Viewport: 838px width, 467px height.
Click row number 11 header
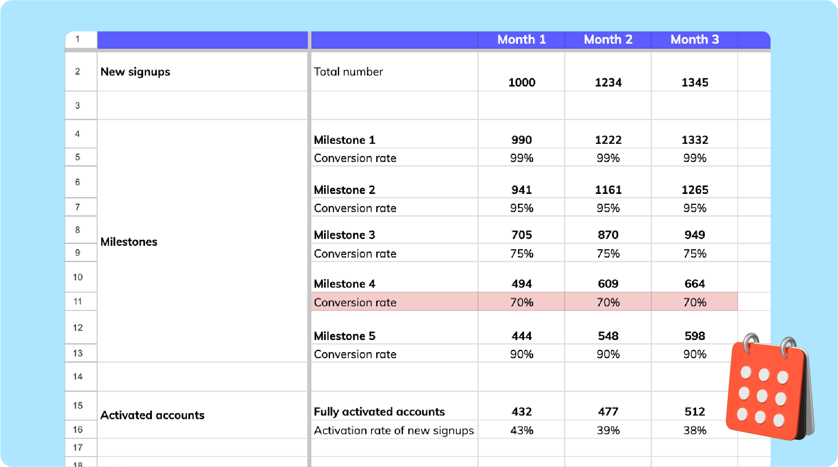tap(78, 301)
